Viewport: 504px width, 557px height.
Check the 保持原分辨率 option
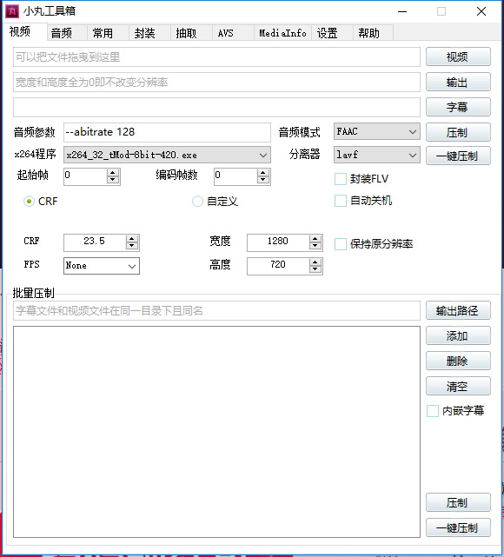tap(341, 244)
